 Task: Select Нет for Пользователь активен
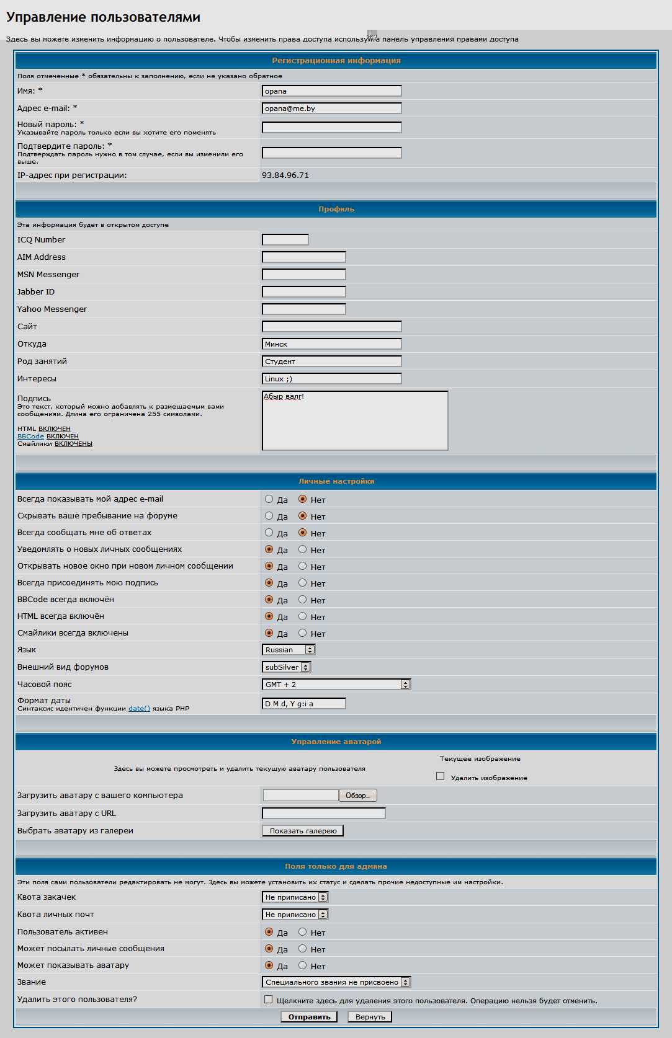click(303, 932)
